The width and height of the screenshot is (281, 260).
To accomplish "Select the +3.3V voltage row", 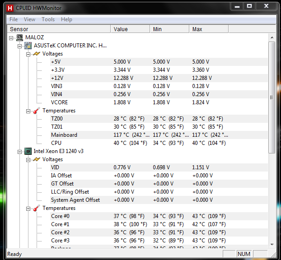I will [x=159, y=70].
